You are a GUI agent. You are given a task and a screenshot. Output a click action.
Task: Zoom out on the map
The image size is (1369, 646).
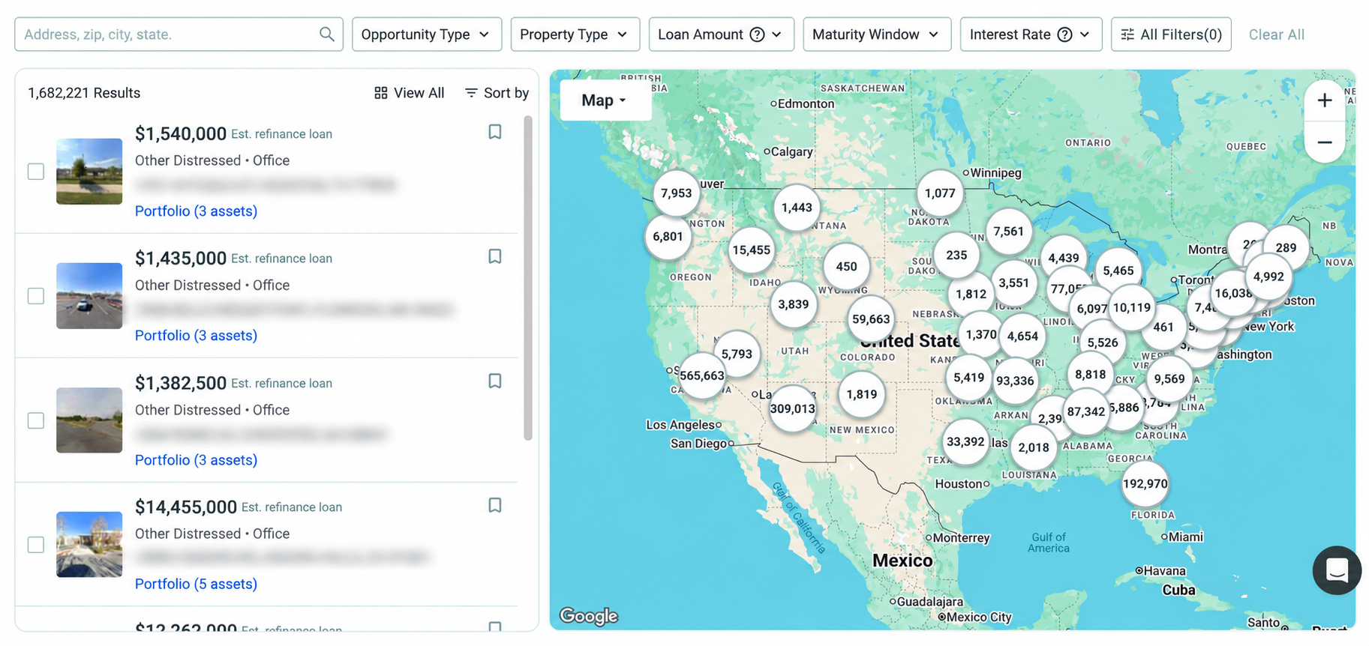1325,142
